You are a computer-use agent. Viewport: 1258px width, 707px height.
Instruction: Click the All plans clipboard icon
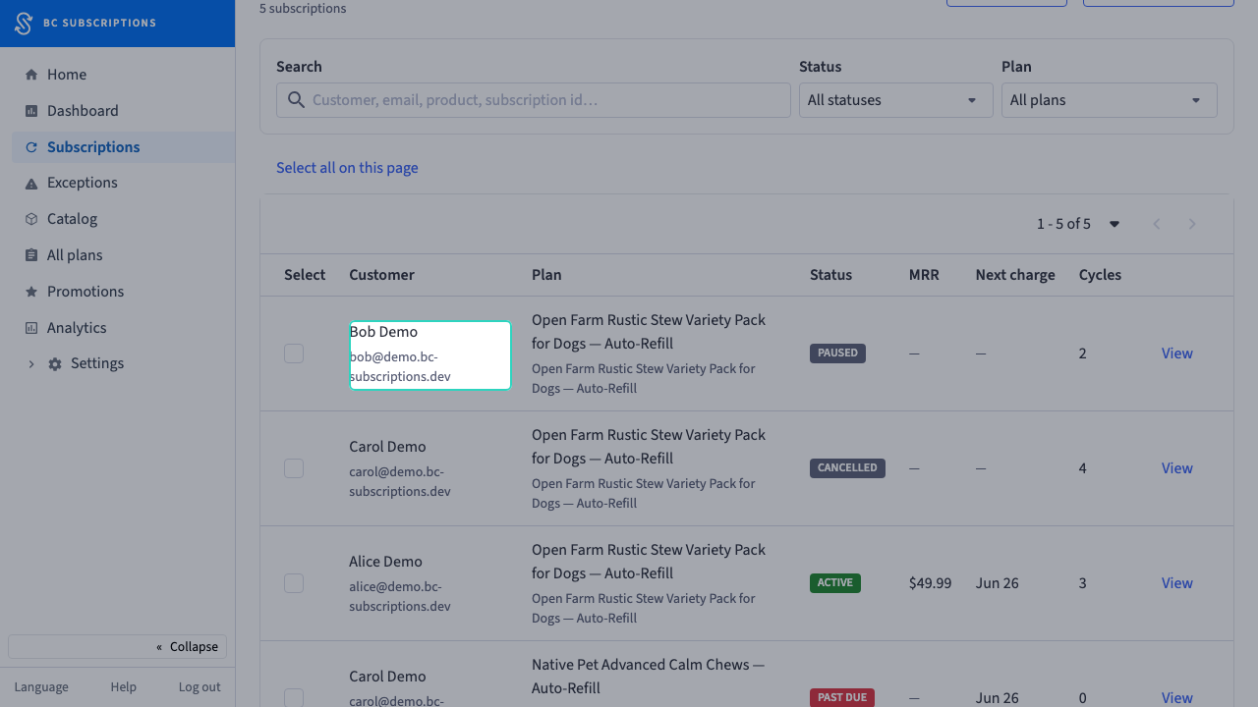31,255
